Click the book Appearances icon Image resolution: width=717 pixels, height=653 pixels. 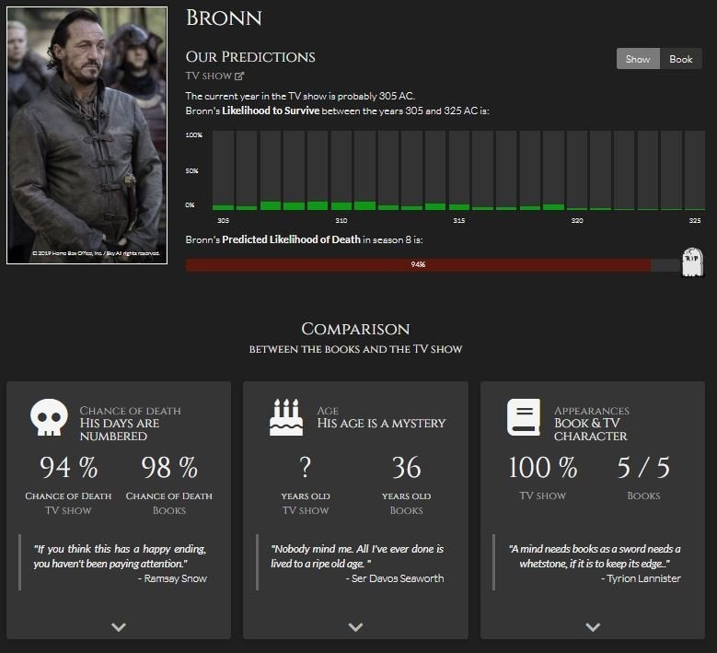[524, 417]
